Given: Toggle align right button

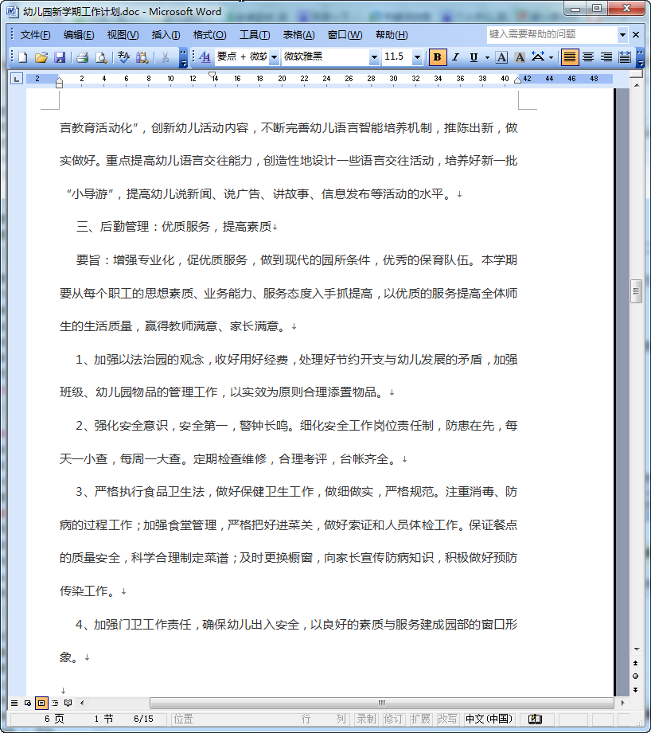Looking at the screenshot, I should tap(606, 57).
